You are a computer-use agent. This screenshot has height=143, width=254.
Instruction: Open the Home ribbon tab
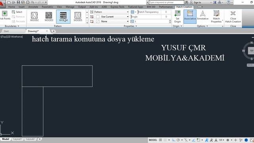click(12, 7)
